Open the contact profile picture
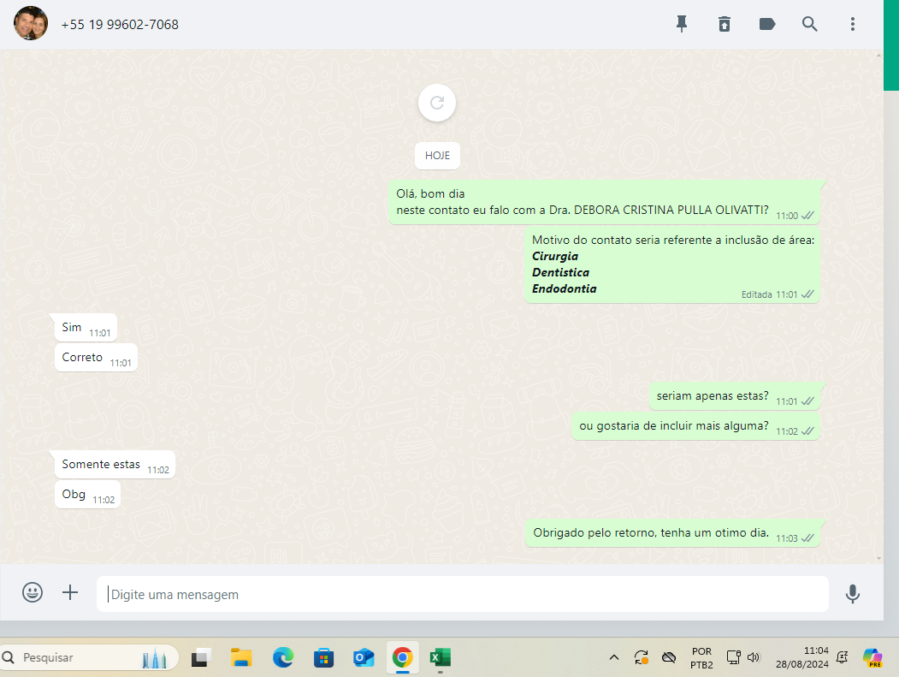Screen dimensions: 899x677 31,24
